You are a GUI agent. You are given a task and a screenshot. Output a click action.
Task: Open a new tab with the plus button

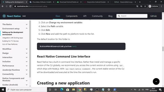[x=140, y=2]
